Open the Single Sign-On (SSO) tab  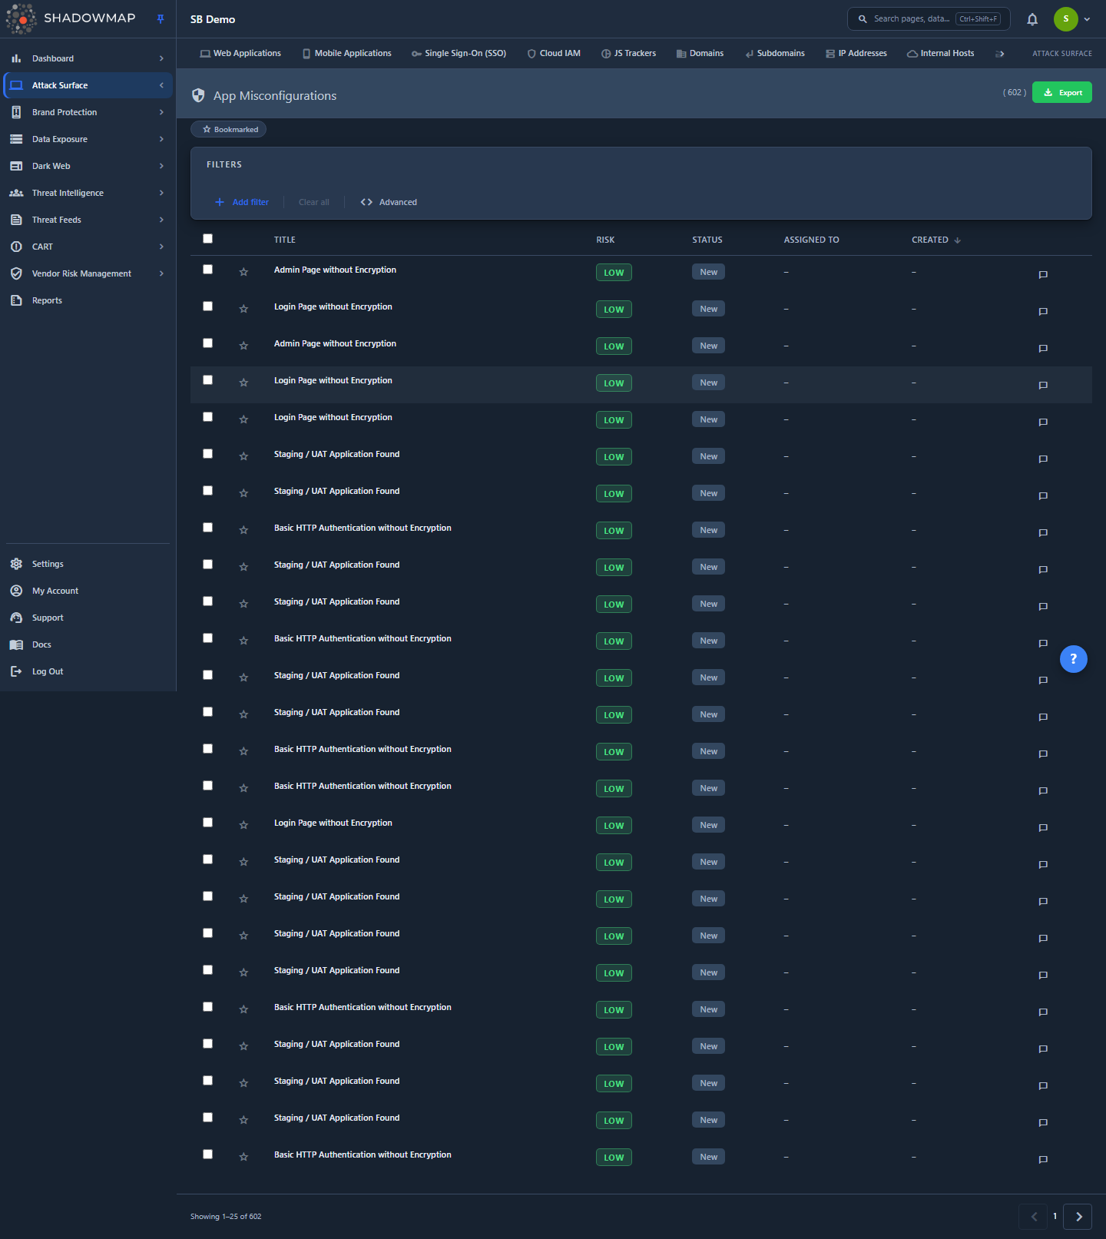pyautogui.click(x=459, y=54)
